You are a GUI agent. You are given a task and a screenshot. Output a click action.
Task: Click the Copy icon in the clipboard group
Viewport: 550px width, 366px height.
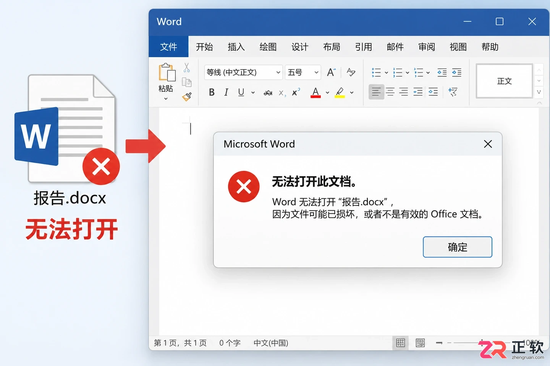click(186, 82)
